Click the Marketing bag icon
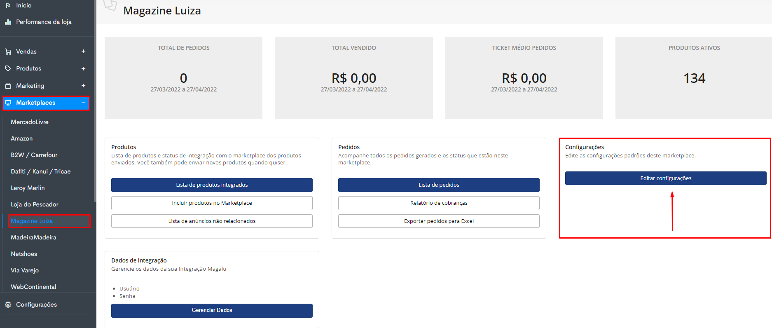This screenshot has width=772, height=328. click(8, 86)
